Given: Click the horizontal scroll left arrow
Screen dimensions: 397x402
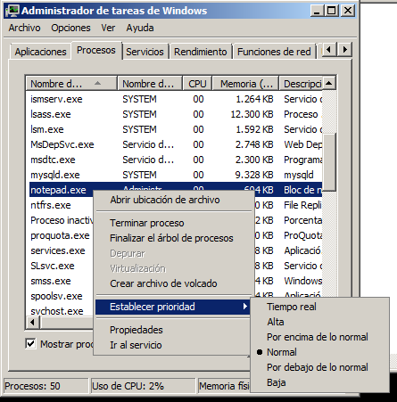Looking at the screenshot, I should pyautogui.click(x=33, y=322).
